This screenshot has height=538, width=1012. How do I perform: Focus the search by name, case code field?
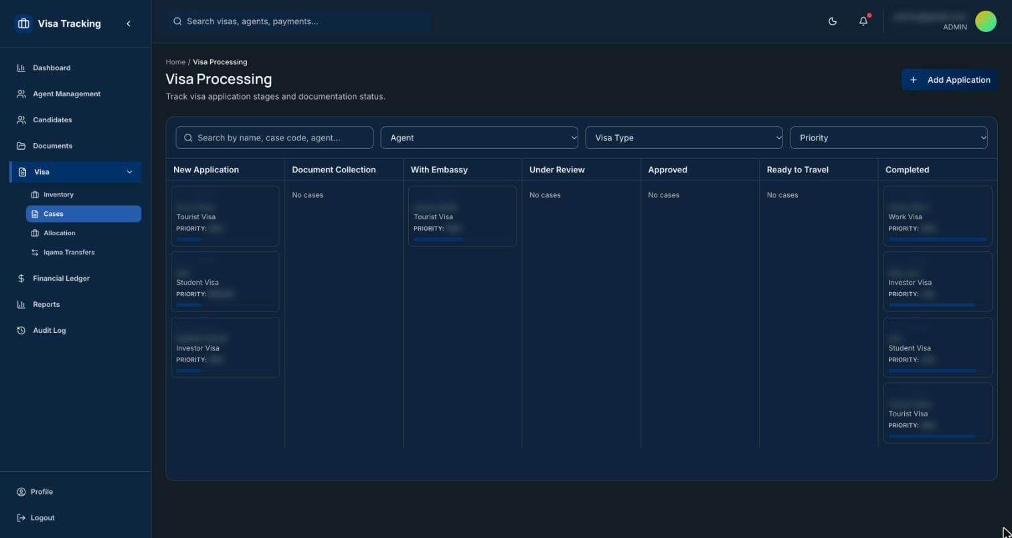(x=274, y=138)
